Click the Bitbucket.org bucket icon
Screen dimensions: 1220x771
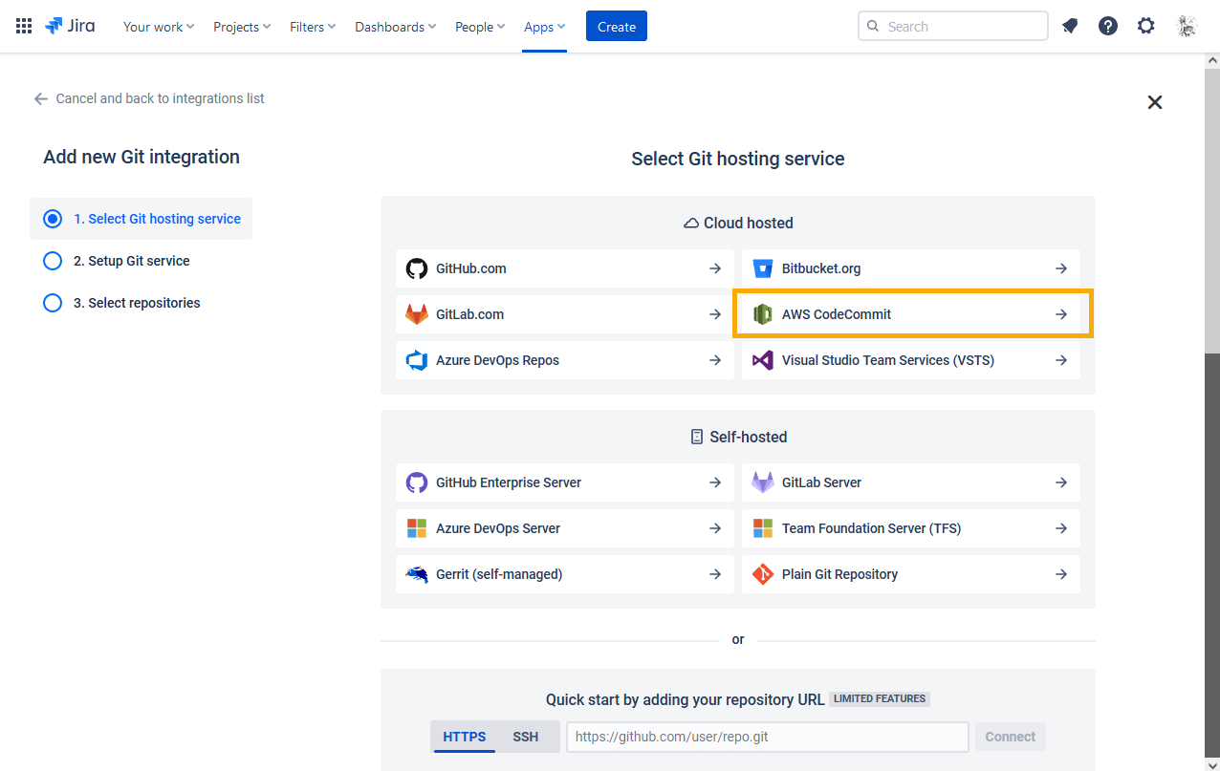pyautogui.click(x=762, y=268)
